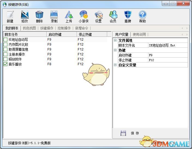Check the 注册表操作 script checkbox

(x=5, y=54)
